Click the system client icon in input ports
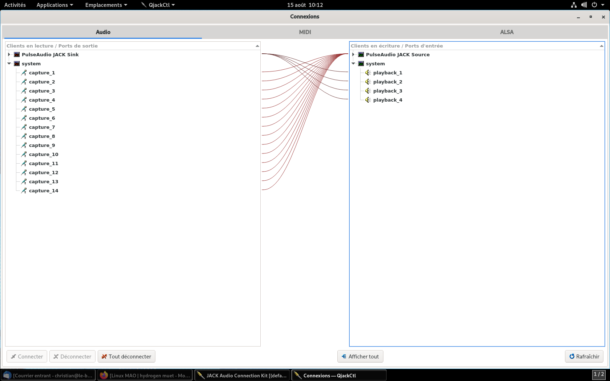The width and height of the screenshot is (610, 381). (361, 64)
